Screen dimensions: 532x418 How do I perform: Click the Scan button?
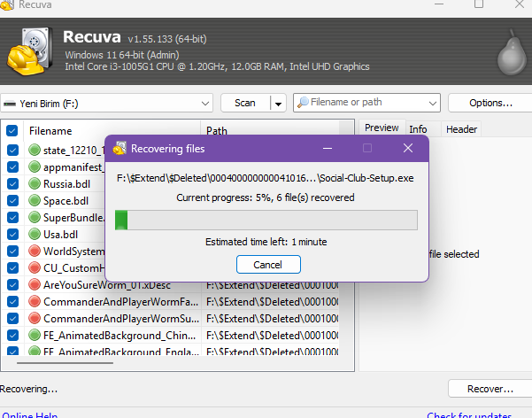click(245, 103)
